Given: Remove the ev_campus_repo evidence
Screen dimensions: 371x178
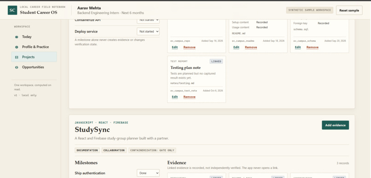Looking at the screenshot, I should pyautogui.click(x=189, y=47).
